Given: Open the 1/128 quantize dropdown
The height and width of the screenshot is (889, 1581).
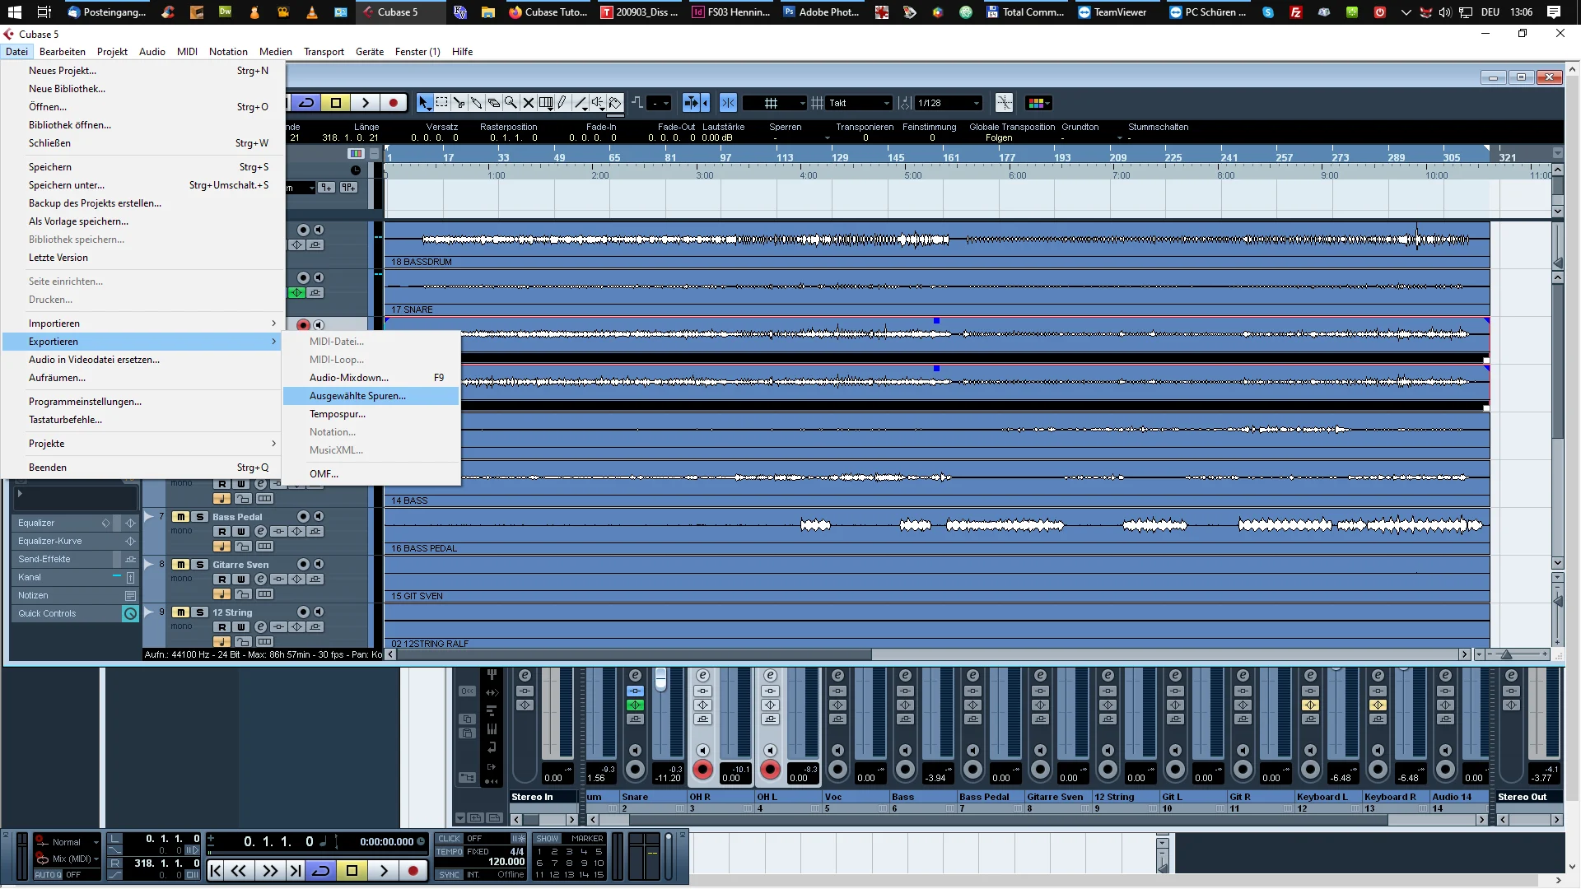Looking at the screenshot, I should 949,103.
